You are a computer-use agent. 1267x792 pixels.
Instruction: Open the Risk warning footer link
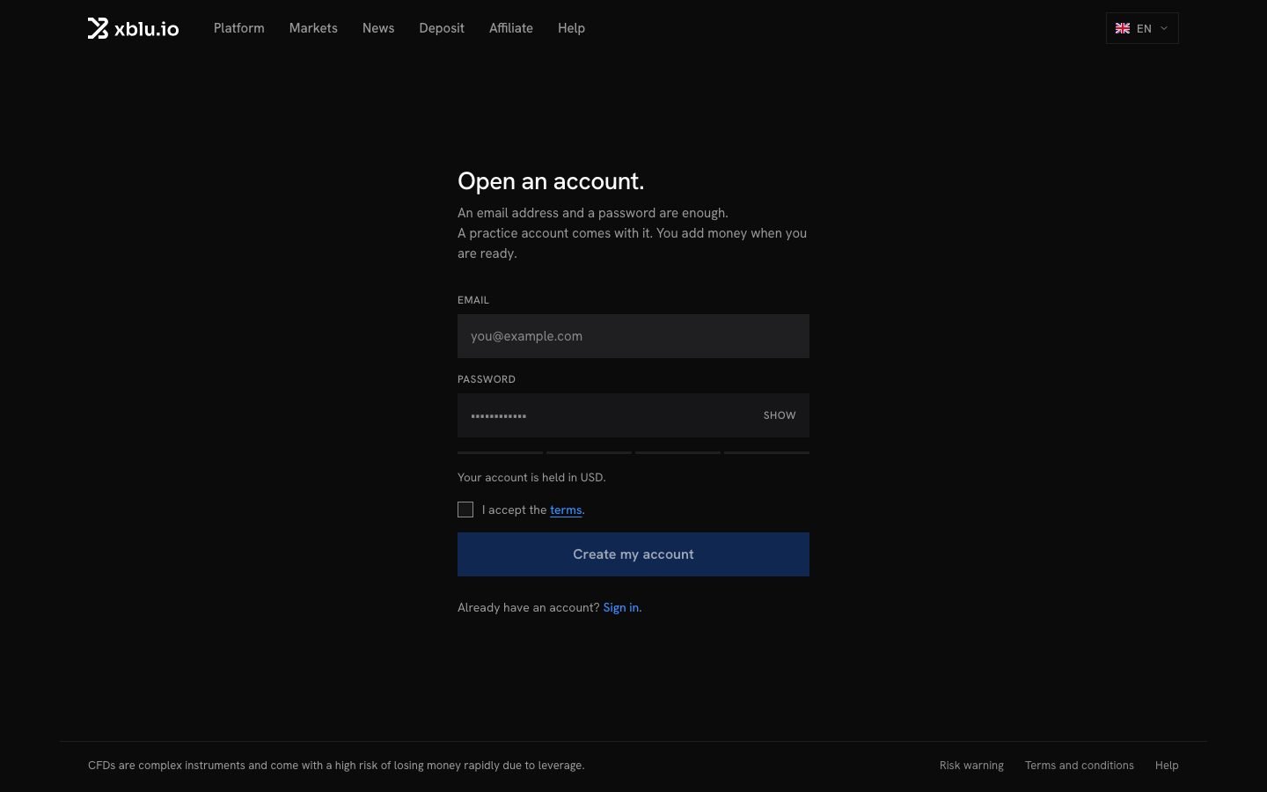click(x=971, y=766)
